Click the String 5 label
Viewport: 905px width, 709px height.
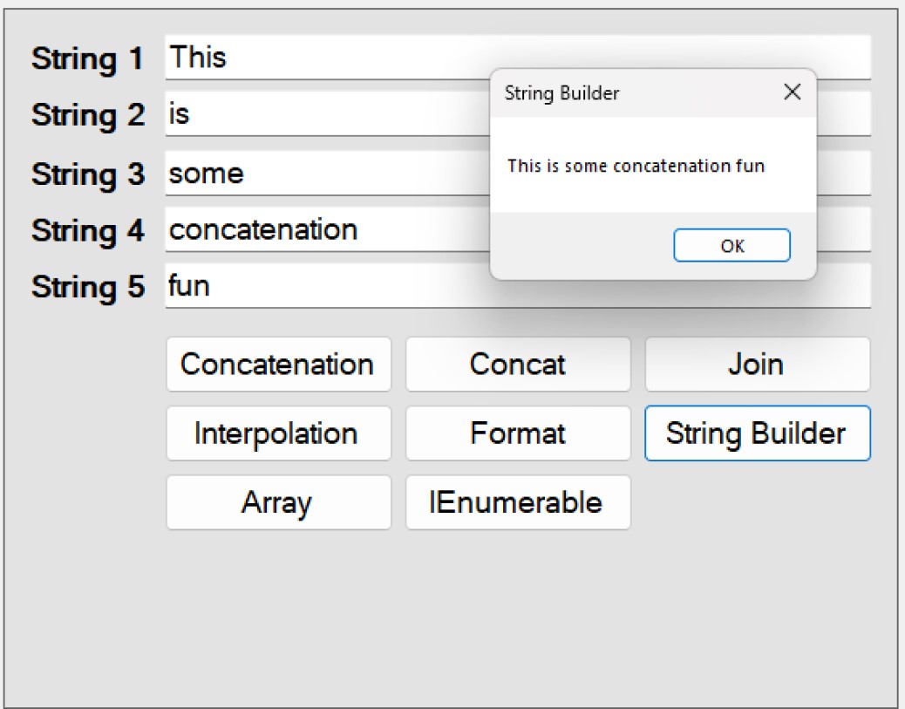87,286
